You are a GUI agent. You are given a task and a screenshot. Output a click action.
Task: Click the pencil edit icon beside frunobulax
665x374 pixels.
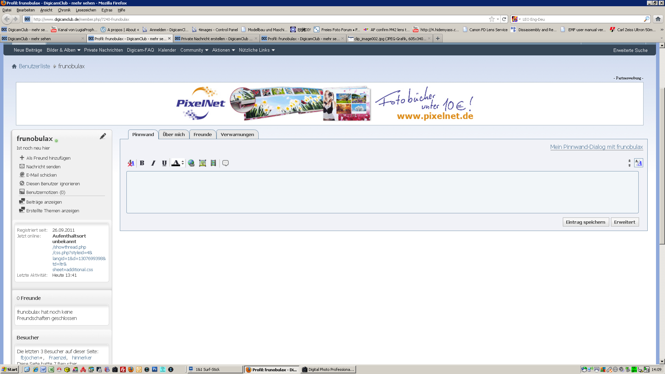(x=103, y=136)
